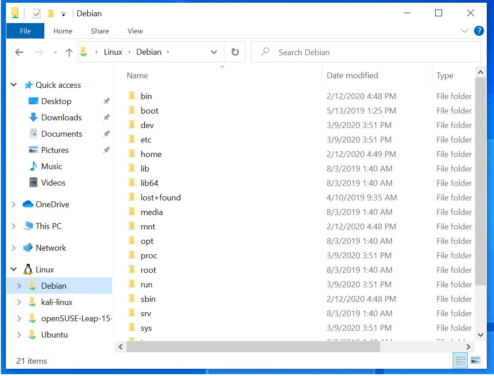
Task: Expand the Debian tree node
Action: click(x=19, y=286)
